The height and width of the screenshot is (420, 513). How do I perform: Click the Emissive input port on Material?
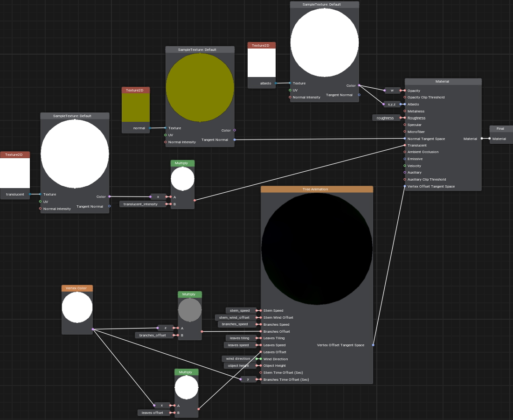pyautogui.click(x=405, y=159)
